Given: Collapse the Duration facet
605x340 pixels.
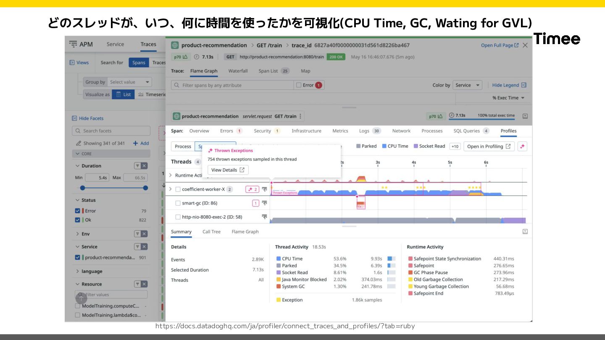Looking at the screenshot, I should [78, 166].
